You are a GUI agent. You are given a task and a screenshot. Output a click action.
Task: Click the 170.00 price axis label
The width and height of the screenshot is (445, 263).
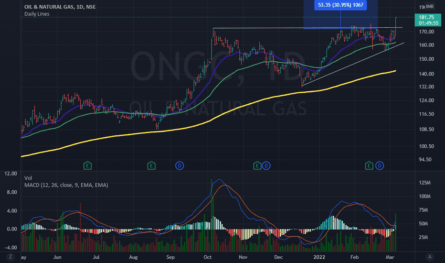click(426, 32)
